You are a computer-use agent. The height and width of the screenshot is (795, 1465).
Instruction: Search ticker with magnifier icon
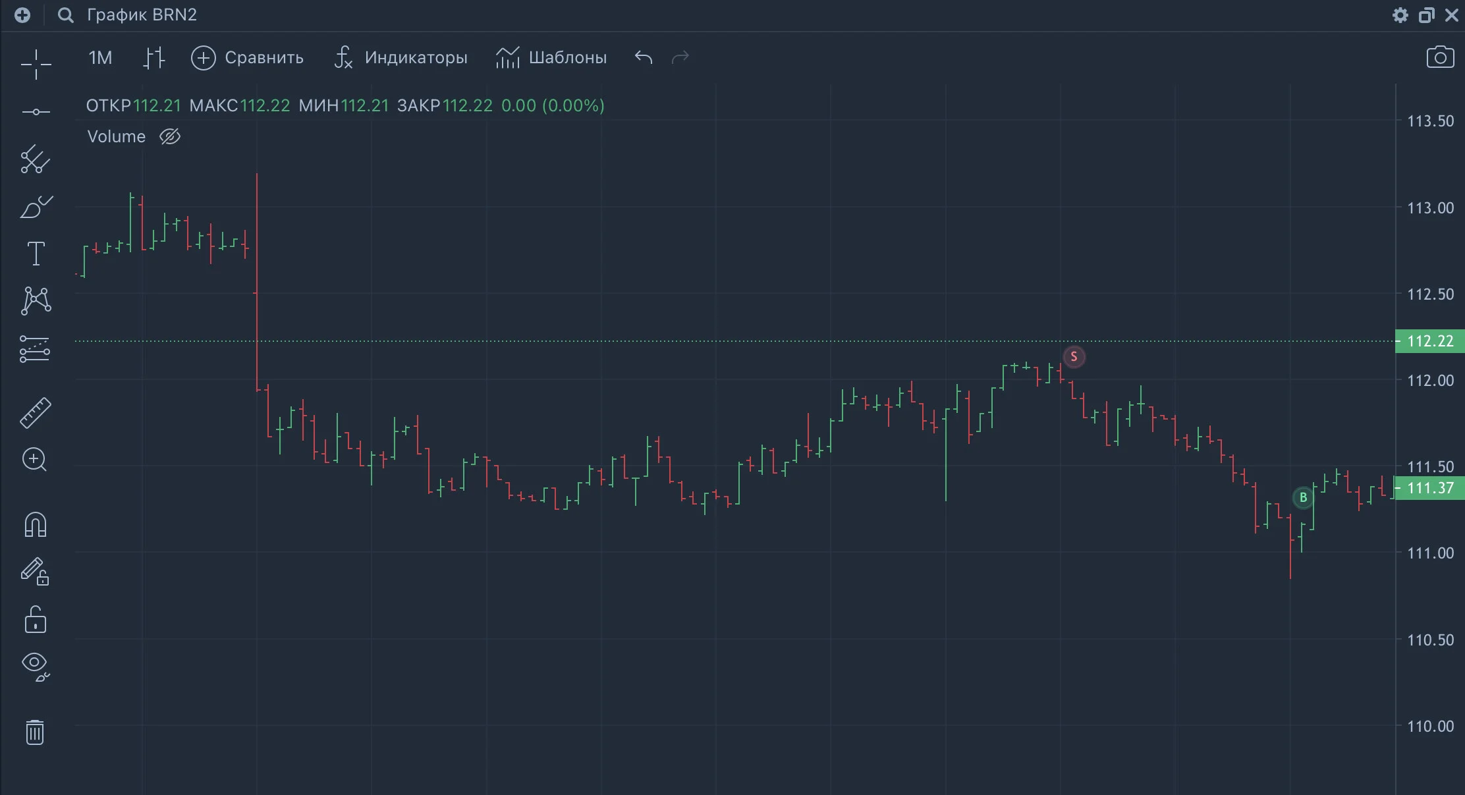coord(65,15)
